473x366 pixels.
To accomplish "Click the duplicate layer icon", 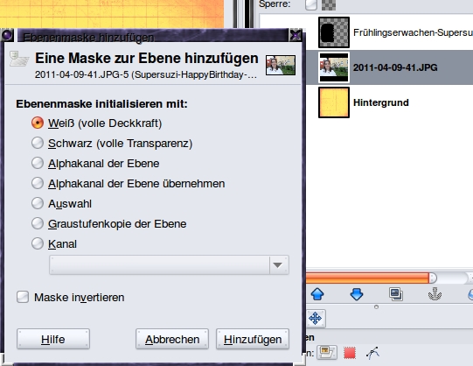I will coord(395,294).
